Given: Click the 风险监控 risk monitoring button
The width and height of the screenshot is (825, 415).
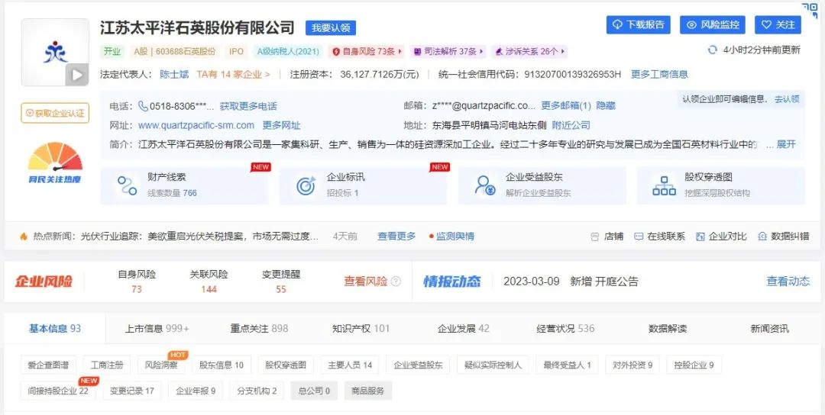Looking at the screenshot, I should [713, 24].
